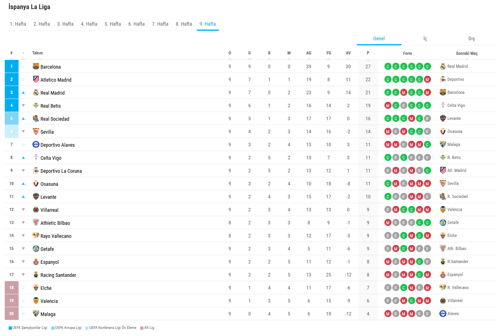Click the Valencia crest in Villarreal's Sonraki Maç cell
The width and height of the screenshot is (499, 336).
click(x=443, y=209)
